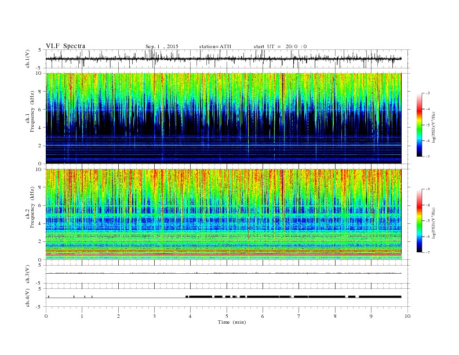
Task: Click the "ch.1(V)" waveform axis label
Action: coord(28,59)
